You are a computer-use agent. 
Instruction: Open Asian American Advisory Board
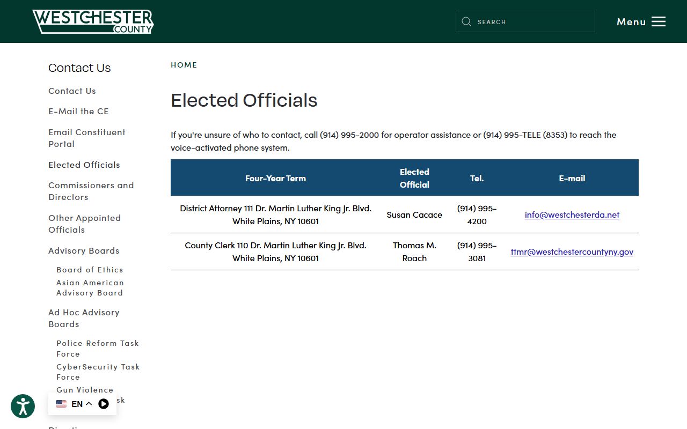[90, 287]
